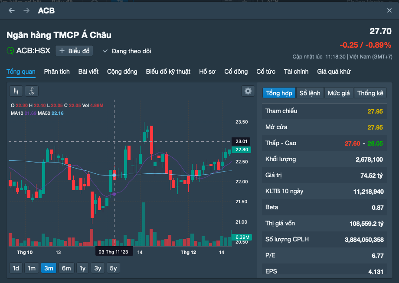
Task: Click the 23.01 crosshair price label
Action: tap(241, 141)
